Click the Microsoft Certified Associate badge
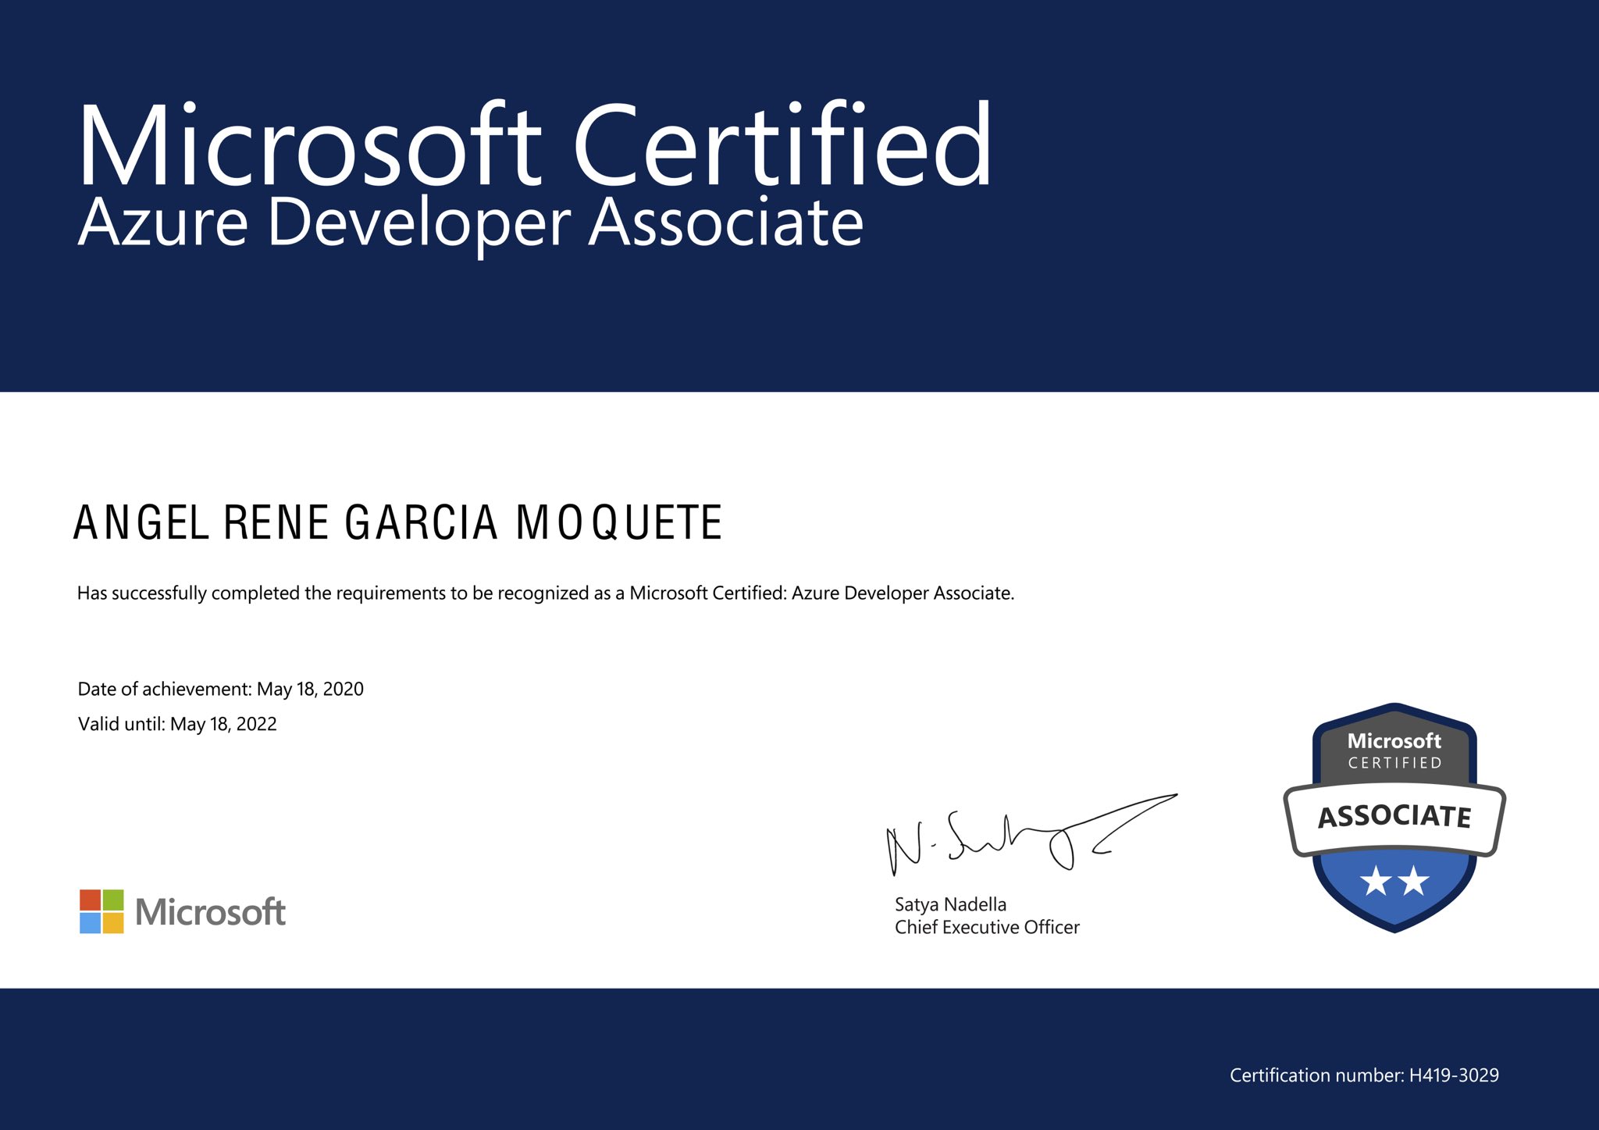This screenshot has height=1130, width=1599. point(1394,818)
